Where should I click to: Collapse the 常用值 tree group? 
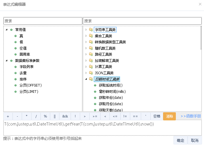click(x=7, y=30)
